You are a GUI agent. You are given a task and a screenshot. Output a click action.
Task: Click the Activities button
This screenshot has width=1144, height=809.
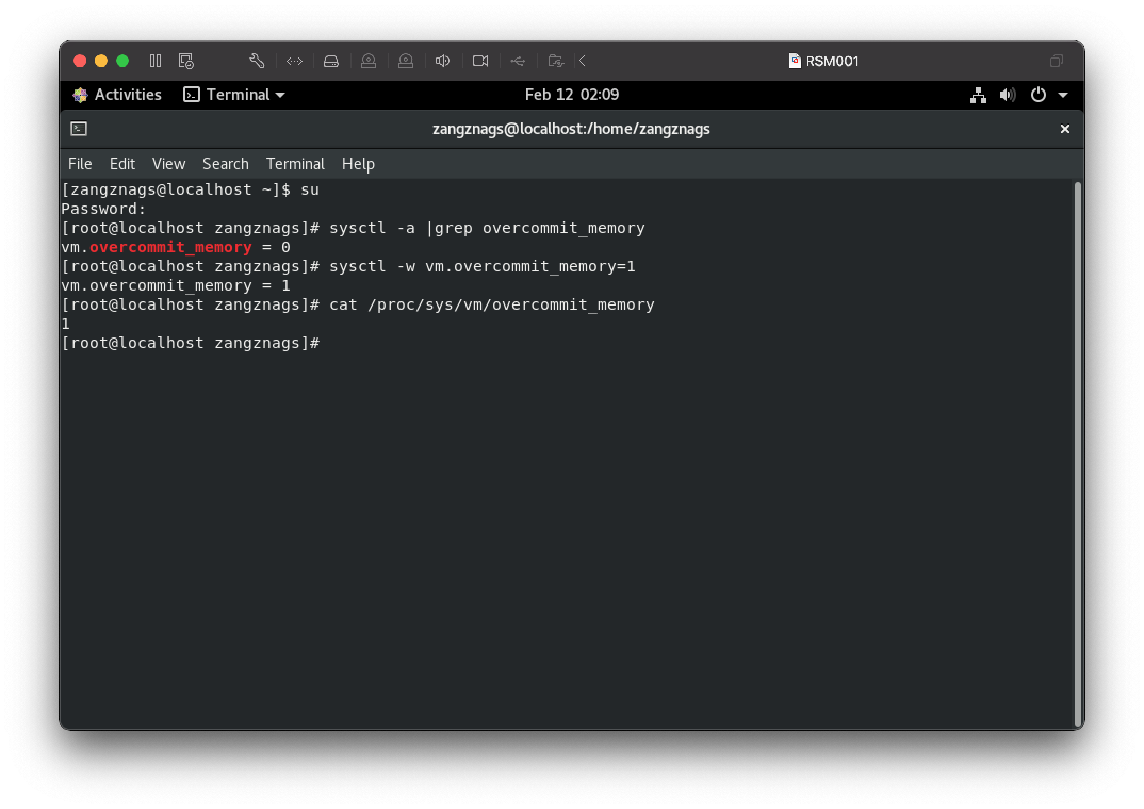pos(117,95)
